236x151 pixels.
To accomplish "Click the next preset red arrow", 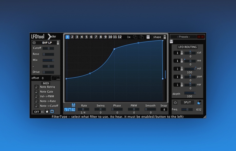I will click(x=203, y=37).
